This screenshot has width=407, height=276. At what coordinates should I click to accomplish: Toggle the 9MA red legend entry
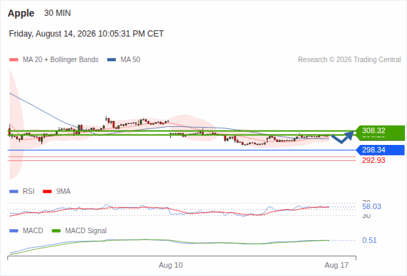pyautogui.click(x=57, y=192)
